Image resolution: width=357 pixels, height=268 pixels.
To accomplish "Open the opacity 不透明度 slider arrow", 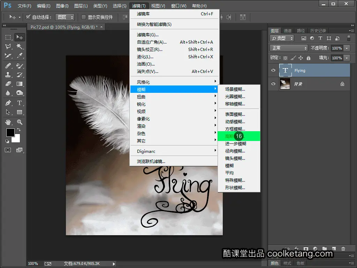I will (x=347, y=48).
